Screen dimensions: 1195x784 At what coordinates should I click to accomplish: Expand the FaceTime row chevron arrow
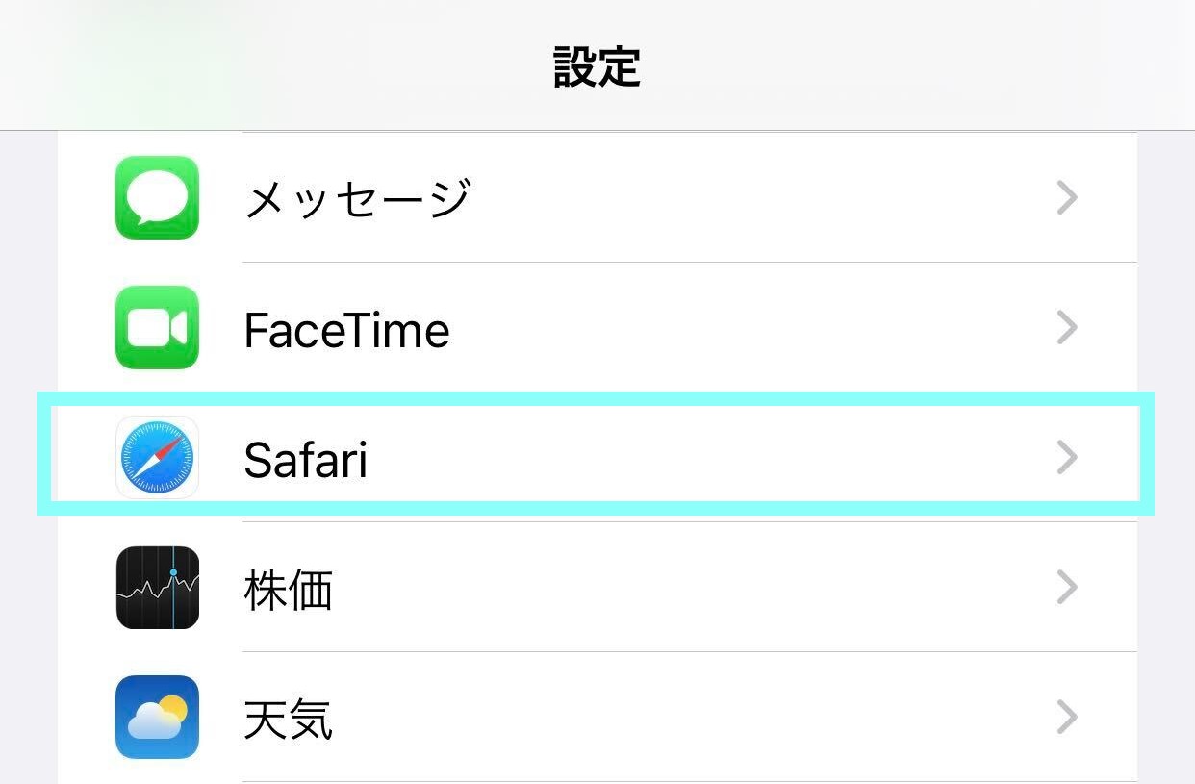pyautogui.click(x=1066, y=328)
